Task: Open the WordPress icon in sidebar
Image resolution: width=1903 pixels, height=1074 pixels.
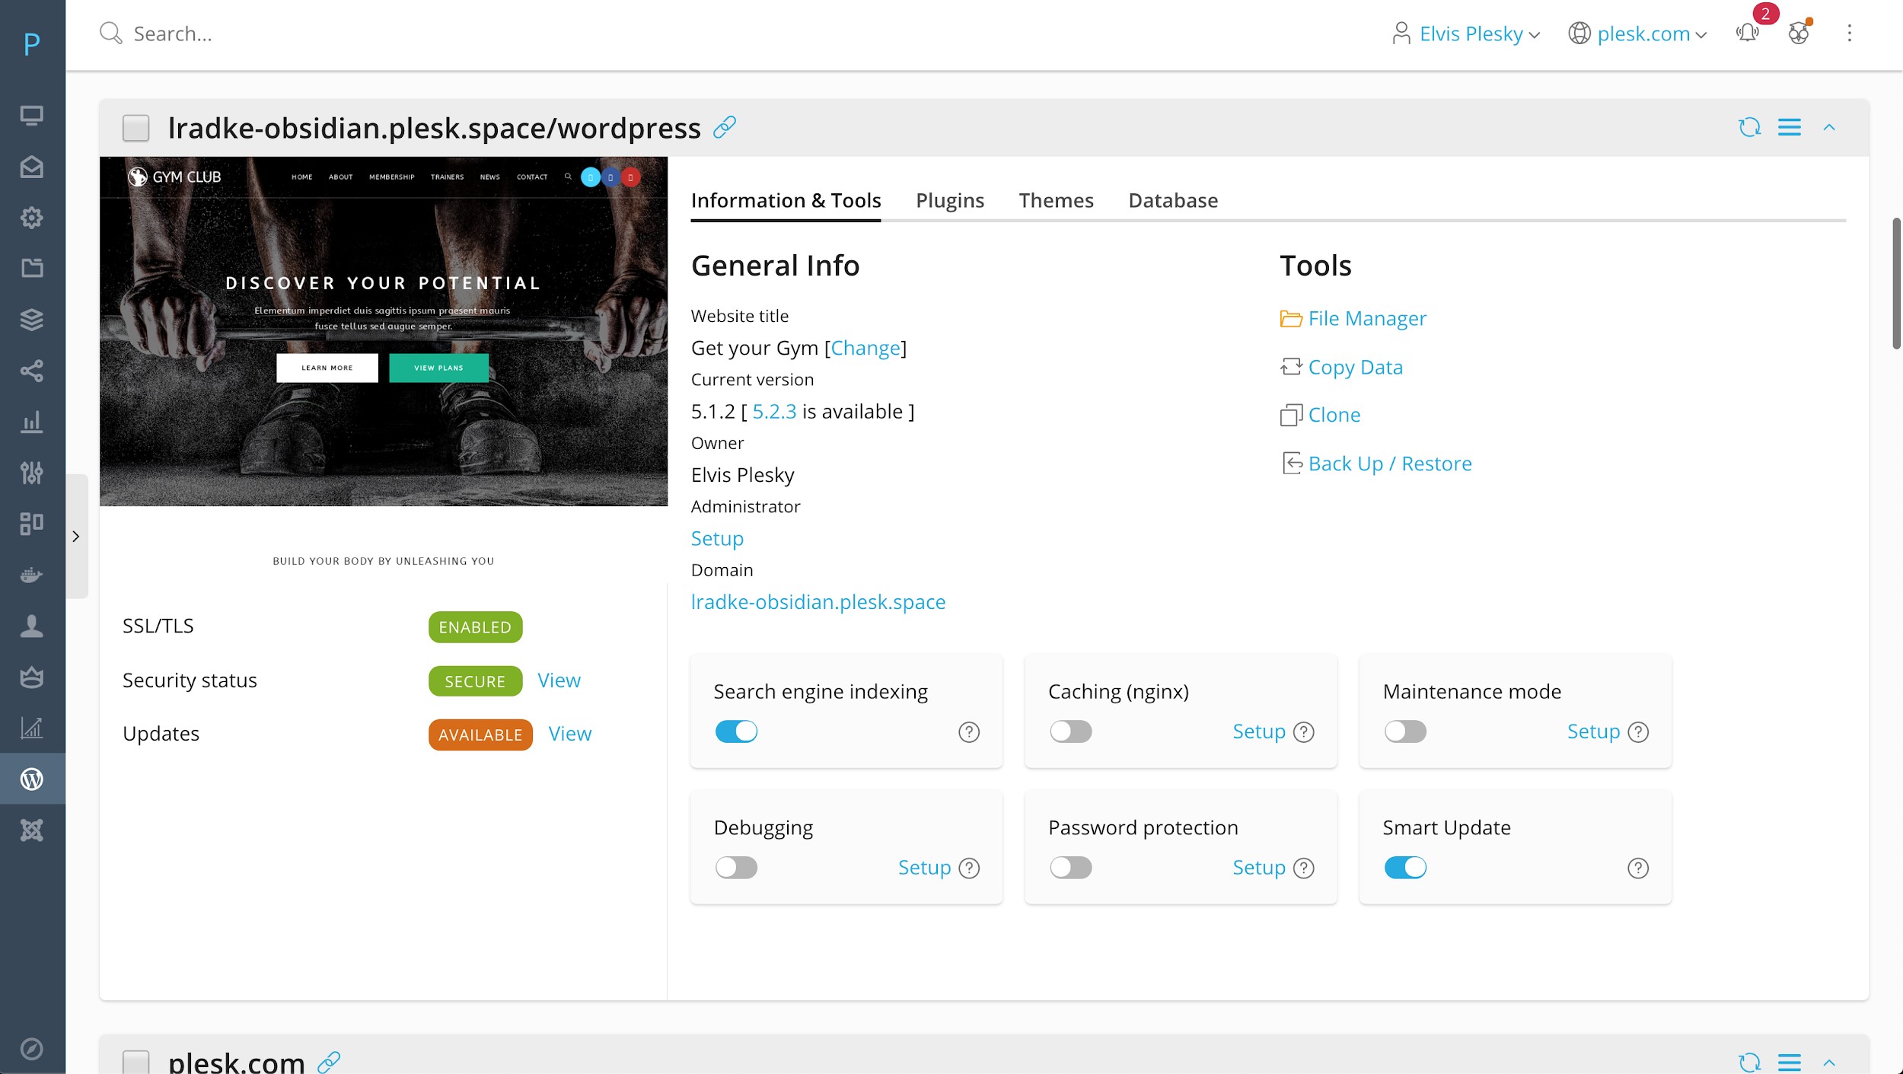Action: (32, 779)
